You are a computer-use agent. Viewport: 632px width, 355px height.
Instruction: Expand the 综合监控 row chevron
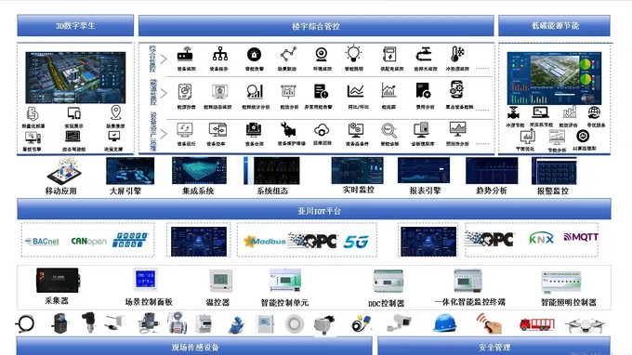164,59
